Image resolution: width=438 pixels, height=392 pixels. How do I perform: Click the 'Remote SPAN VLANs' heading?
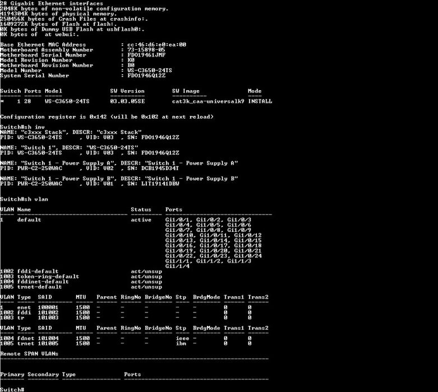pyautogui.click(x=29, y=354)
